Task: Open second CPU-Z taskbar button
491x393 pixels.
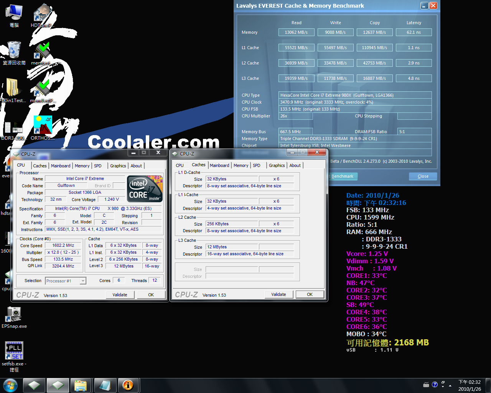Action: 58,385
